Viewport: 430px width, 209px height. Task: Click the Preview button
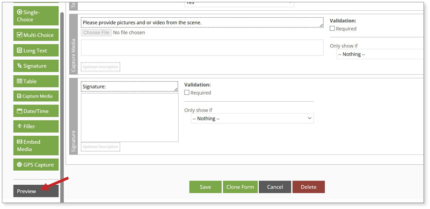point(36,191)
